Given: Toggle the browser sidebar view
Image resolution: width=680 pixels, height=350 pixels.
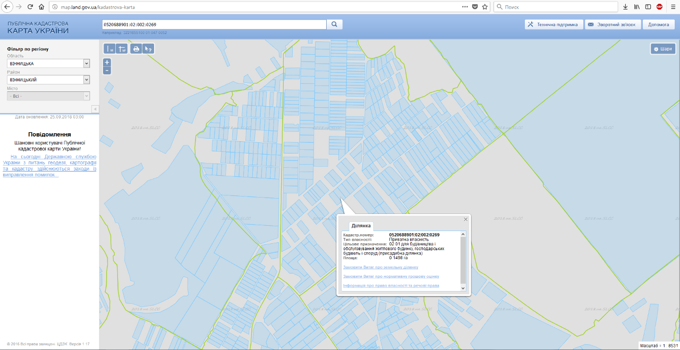Looking at the screenshot, I should [x=648, y=7].
